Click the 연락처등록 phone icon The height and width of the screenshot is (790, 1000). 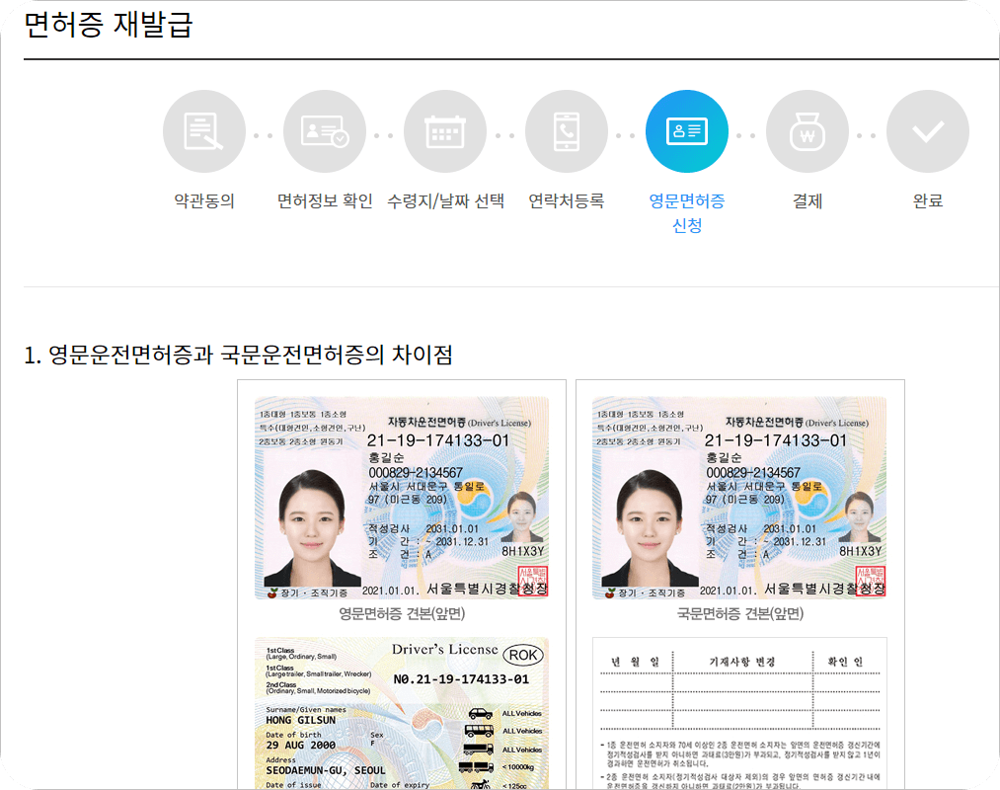567,131
